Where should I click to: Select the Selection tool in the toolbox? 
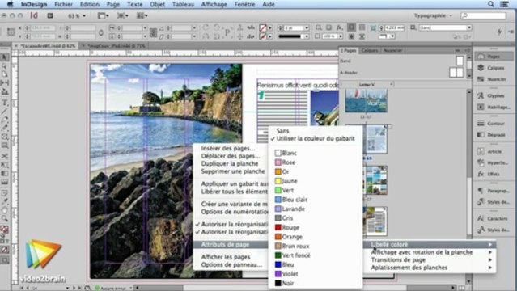click(x=5, y=57)
